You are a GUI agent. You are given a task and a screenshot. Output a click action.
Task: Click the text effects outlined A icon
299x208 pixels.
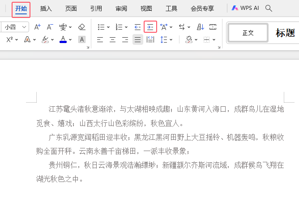[27, 39]
